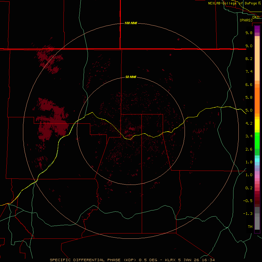Click the 4.2 color scale value

249,123
